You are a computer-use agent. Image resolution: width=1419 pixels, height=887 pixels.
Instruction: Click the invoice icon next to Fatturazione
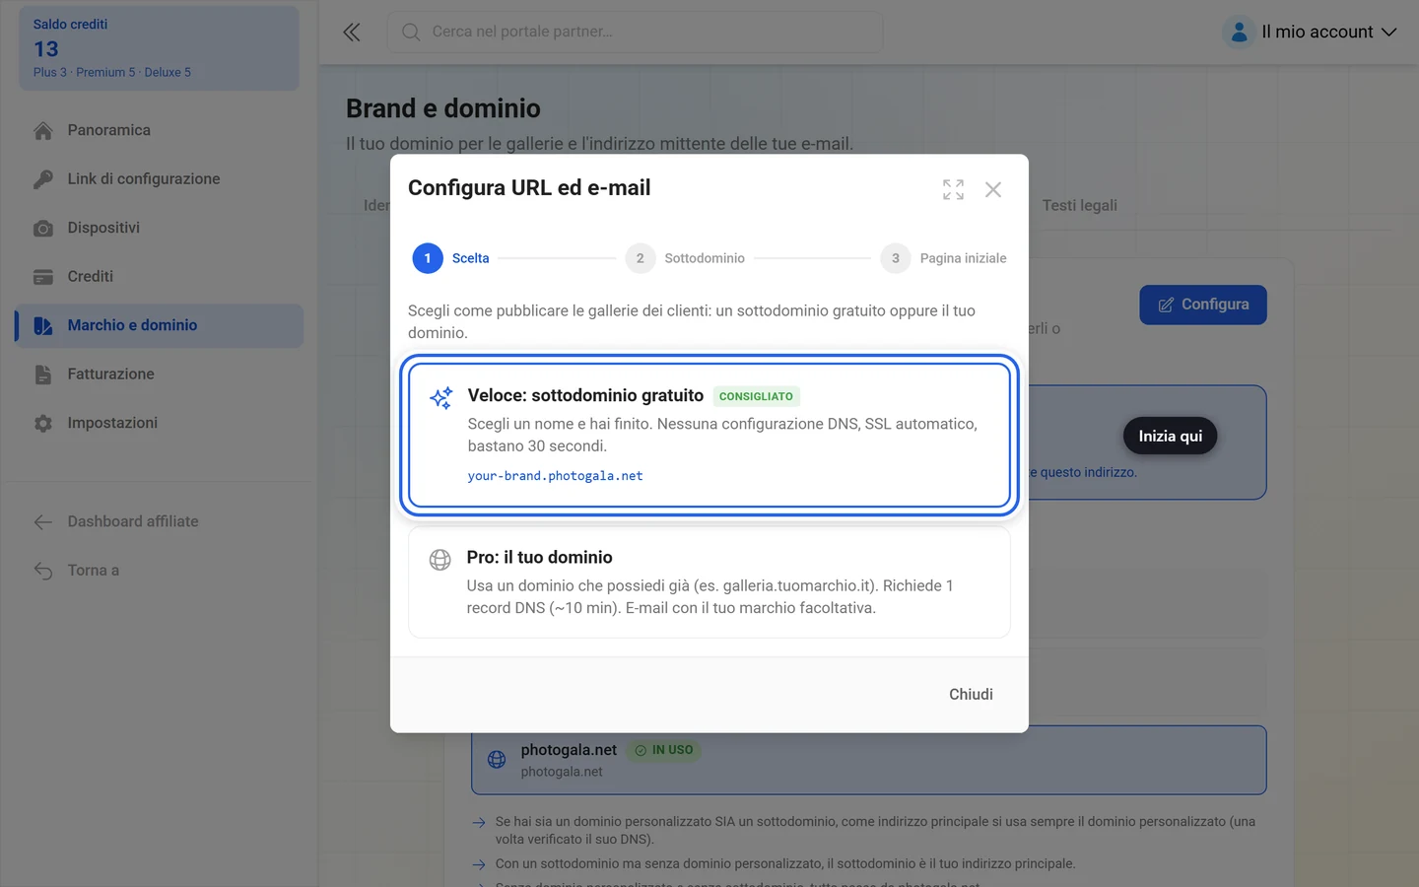43,375
